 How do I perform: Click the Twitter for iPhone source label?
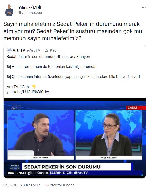click(x=60, y=185)
